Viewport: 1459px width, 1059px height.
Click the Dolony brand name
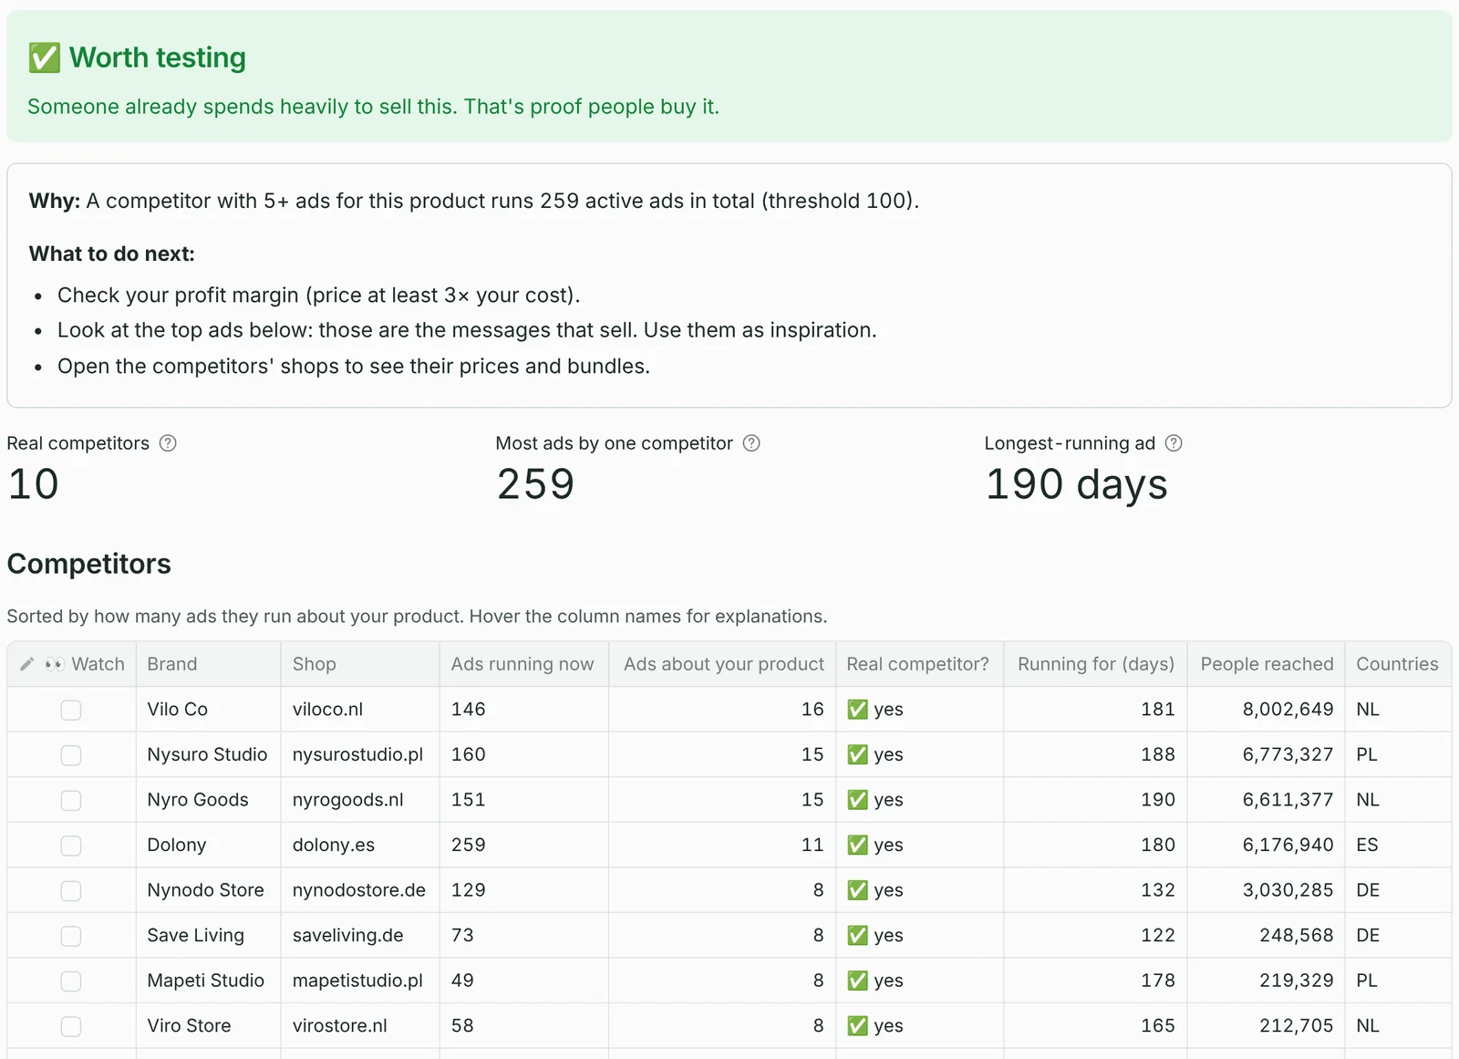tap(177, 845)
